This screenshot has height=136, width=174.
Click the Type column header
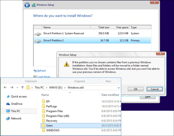pyautogui.click(x=140, y=27)
